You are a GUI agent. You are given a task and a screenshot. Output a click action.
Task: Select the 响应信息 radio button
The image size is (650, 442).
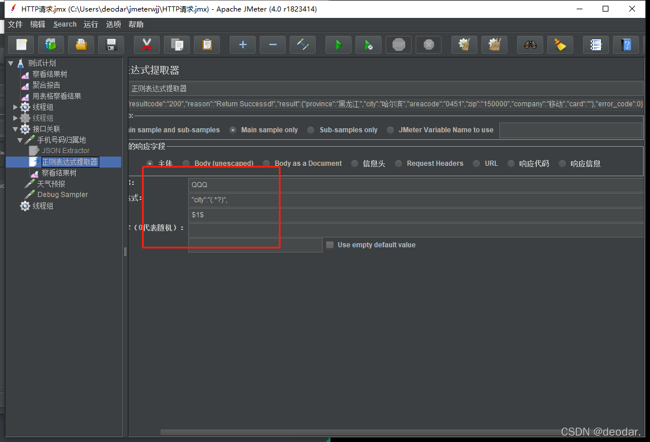(x=562, y=164)
